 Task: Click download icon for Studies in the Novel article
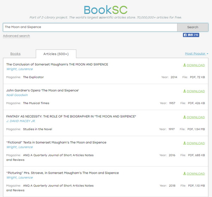click(x=184, y=117)
